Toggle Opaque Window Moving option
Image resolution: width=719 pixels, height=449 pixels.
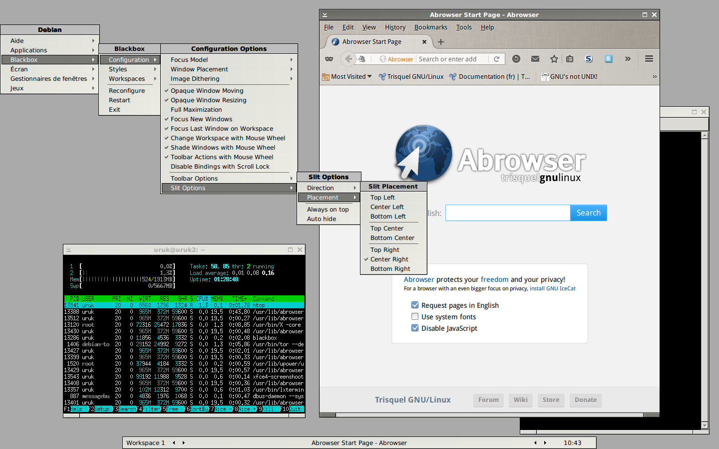point(229,91)
